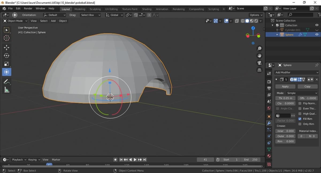Open the Add Modifier dropdown
The image size is (321, 173).
tap(297, 72)
